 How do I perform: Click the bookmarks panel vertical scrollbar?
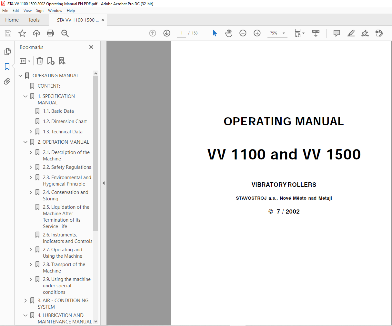(x=95, y=154)
